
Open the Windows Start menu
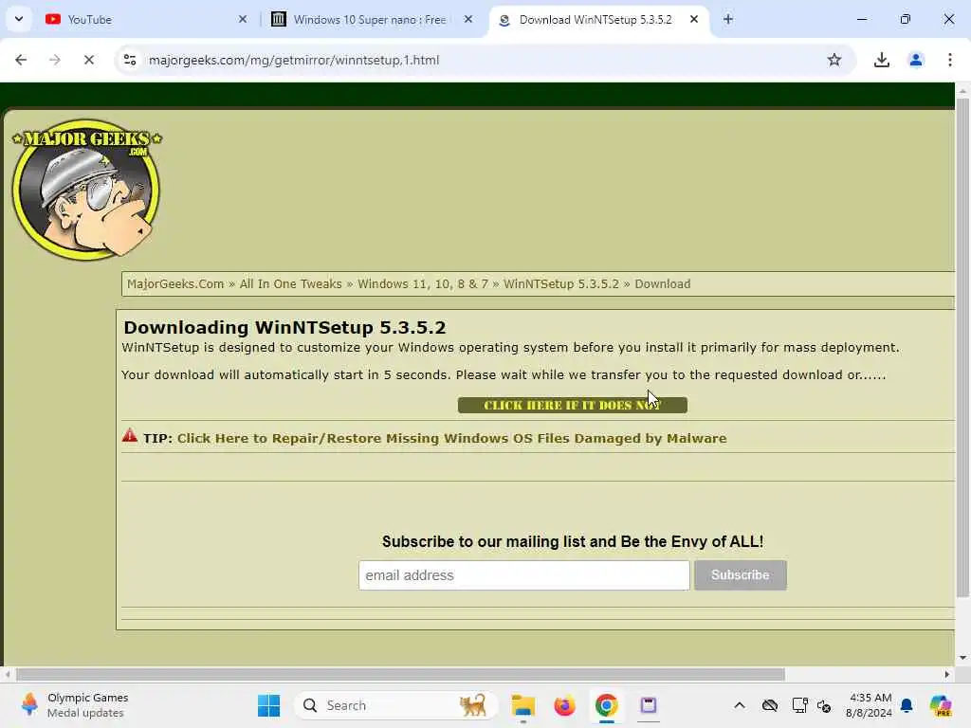pyautogui.click(x=268, y=705)
